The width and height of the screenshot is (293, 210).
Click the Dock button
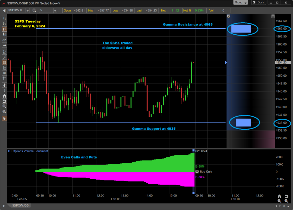pyautogui.click(x=258, y=2)
